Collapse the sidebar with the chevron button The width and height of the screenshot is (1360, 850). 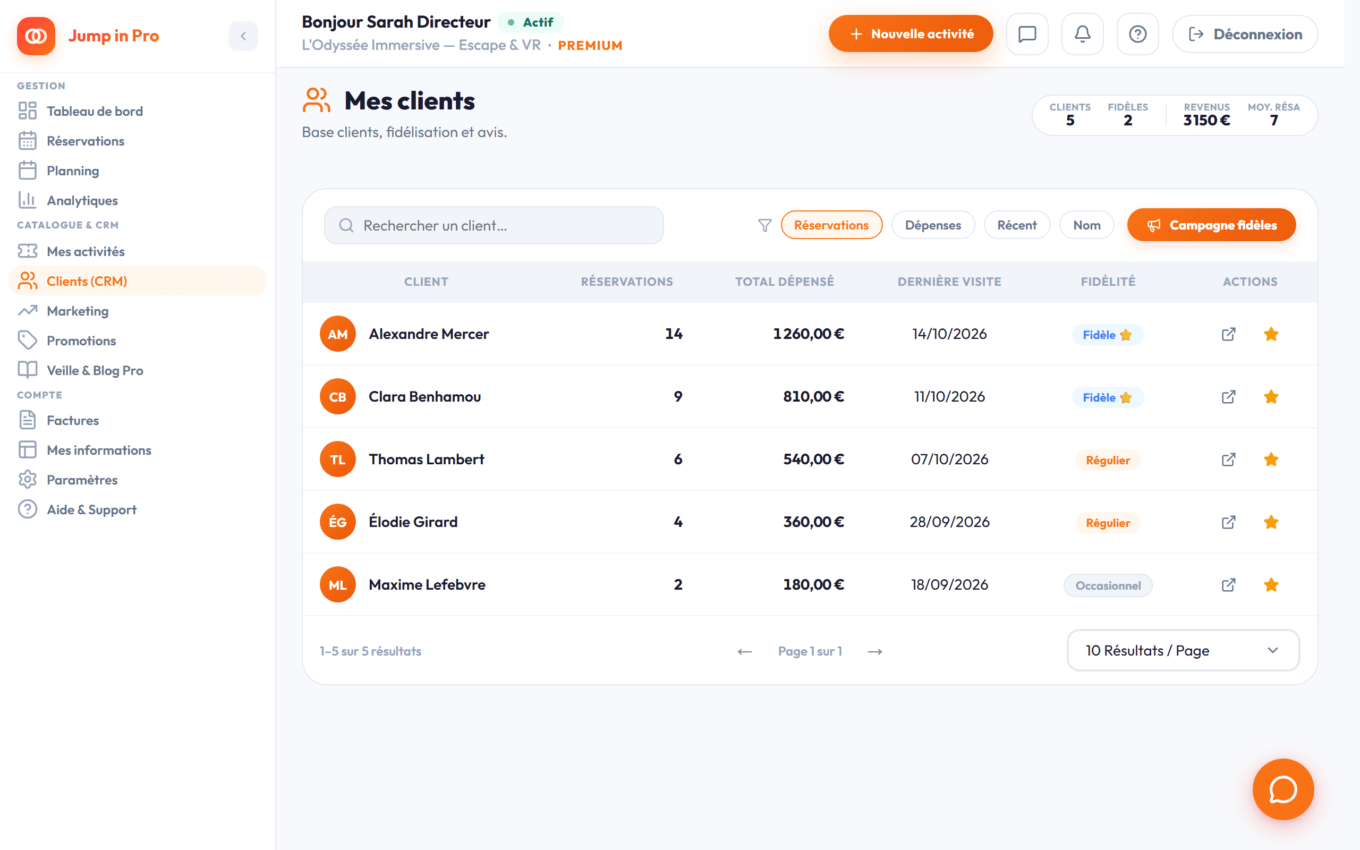(x=243, y=36)
